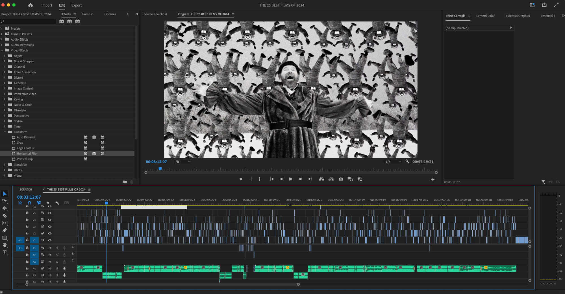Select the Hand tool
This screenshot has width=565, height=294.
[x=5, y=245]
